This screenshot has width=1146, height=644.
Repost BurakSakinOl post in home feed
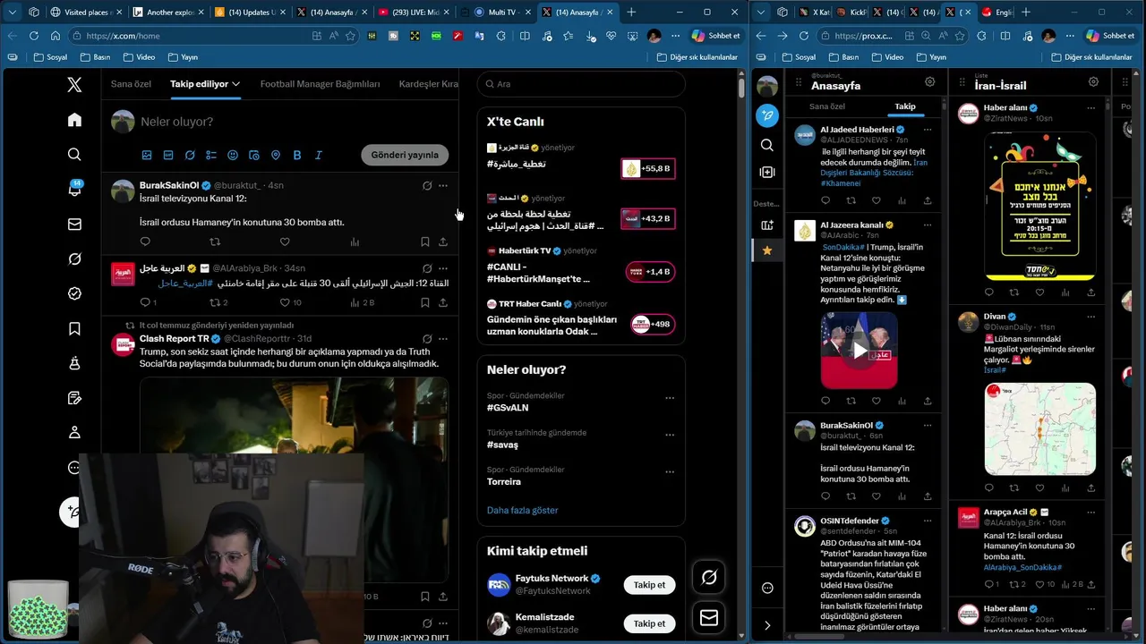(x=215, y=241)
